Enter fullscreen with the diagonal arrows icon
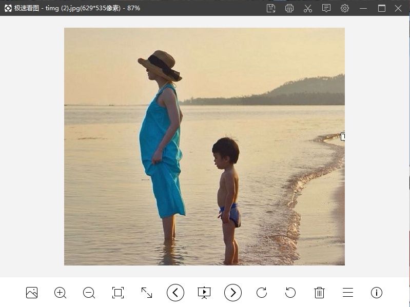Image resolution: width=410 pixels, height=307 pixels. coord(147,293)
